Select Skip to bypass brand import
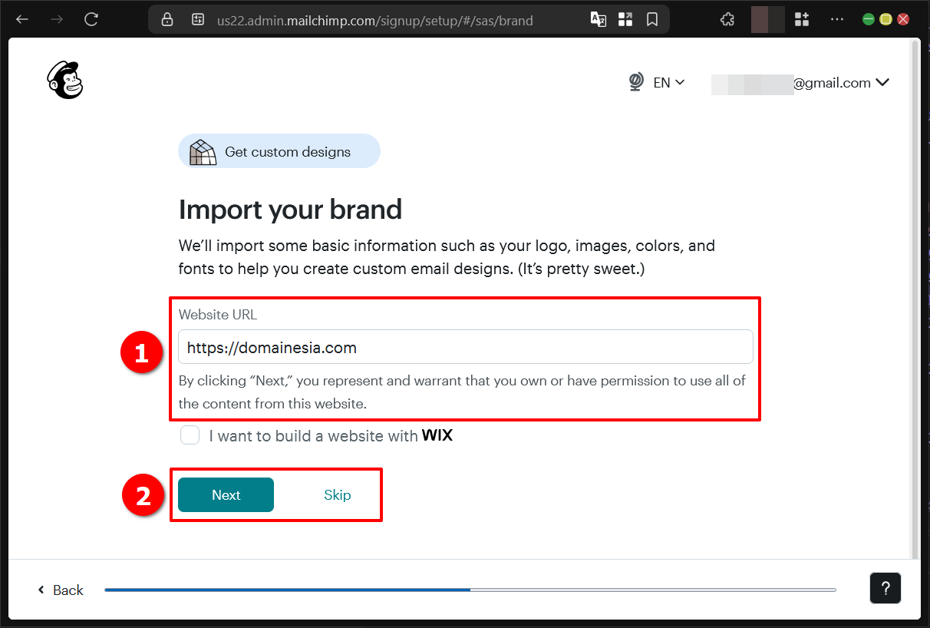 pos(338,494)
